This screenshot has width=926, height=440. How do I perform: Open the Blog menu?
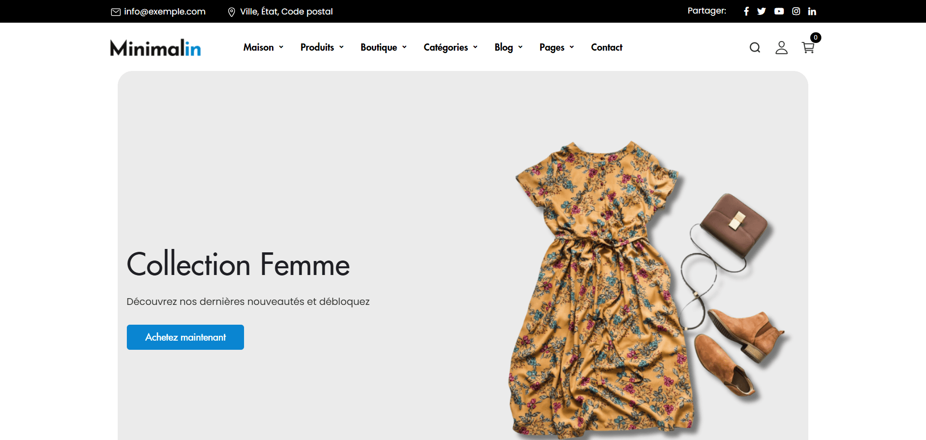pyautogui.click(x=504, y=47)
